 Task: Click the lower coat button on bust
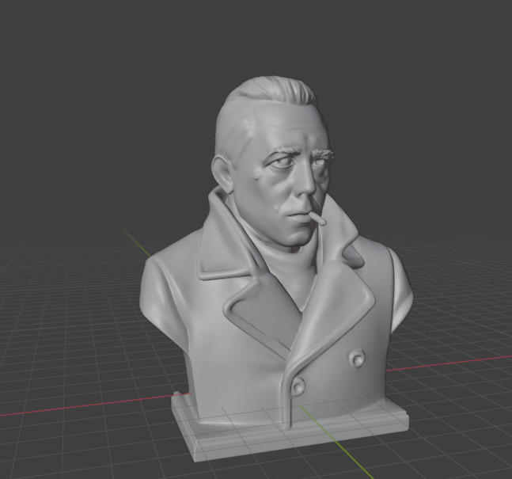297,387
